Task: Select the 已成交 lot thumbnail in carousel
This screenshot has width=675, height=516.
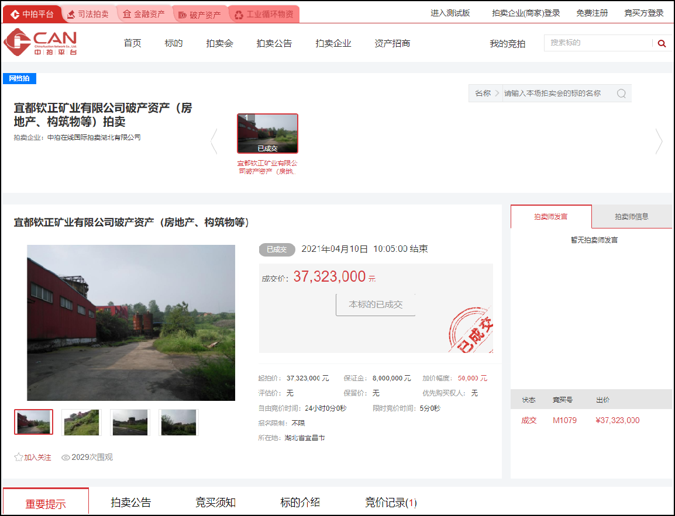Action: pos(267,133)
